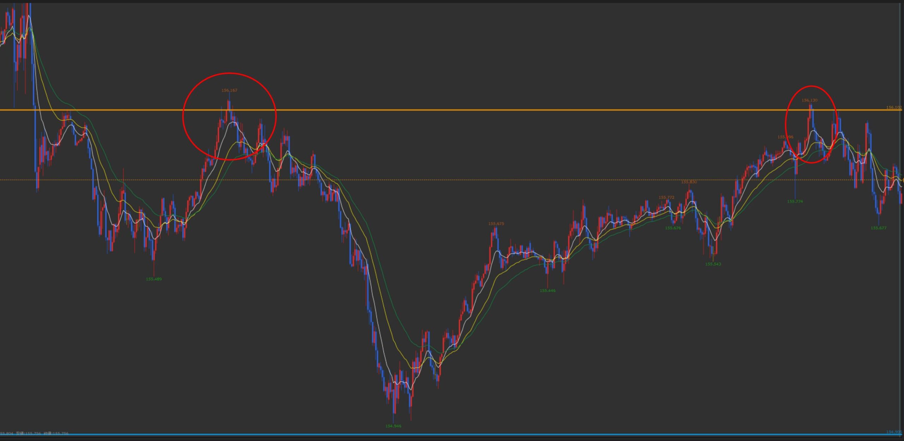Click the 156.130 high price label

(809, 101)
